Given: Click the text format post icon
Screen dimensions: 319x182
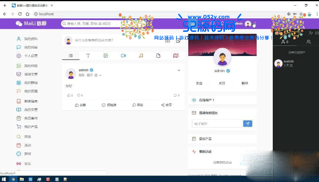Looking at the screenshot, I should pos(88,56).
